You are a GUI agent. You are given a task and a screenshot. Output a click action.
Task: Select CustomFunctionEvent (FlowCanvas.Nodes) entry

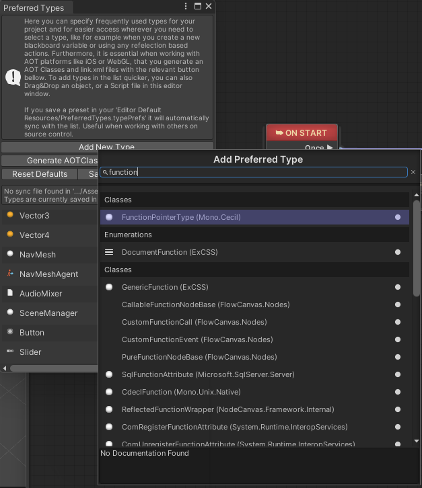click(x=254, y=339)
